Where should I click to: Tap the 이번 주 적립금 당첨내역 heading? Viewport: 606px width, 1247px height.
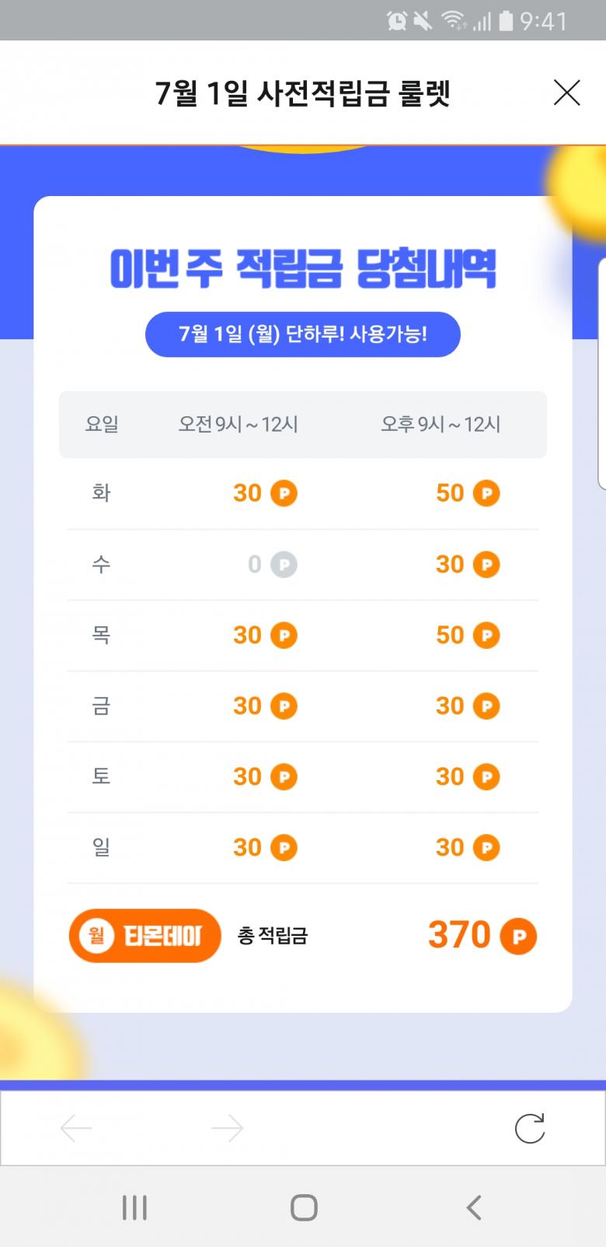(303, 268)
